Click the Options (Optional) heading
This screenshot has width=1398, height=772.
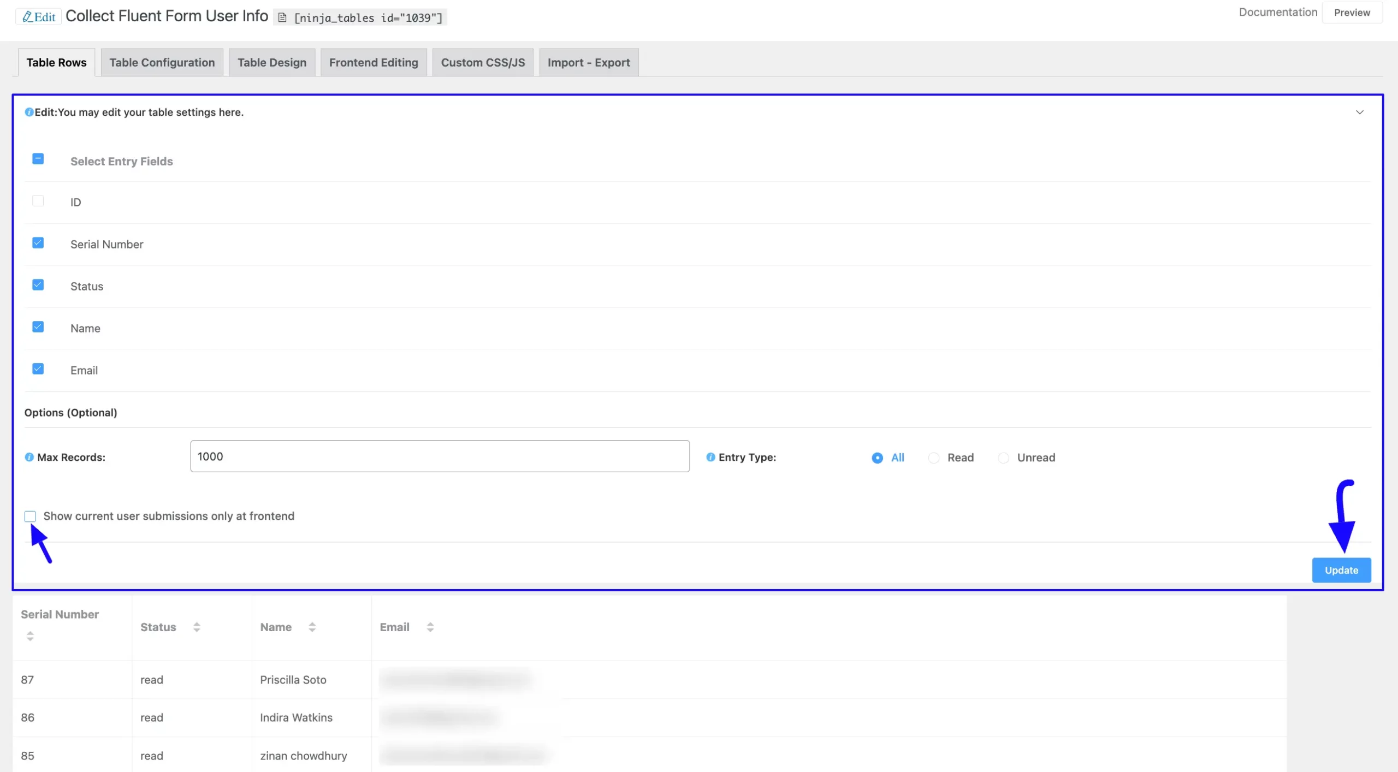point(70,413)
